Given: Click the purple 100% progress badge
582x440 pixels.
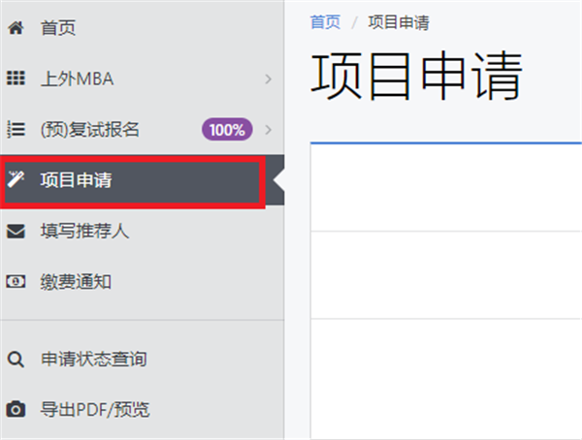Looking at the screenshot, I should (x=226, y=129).
